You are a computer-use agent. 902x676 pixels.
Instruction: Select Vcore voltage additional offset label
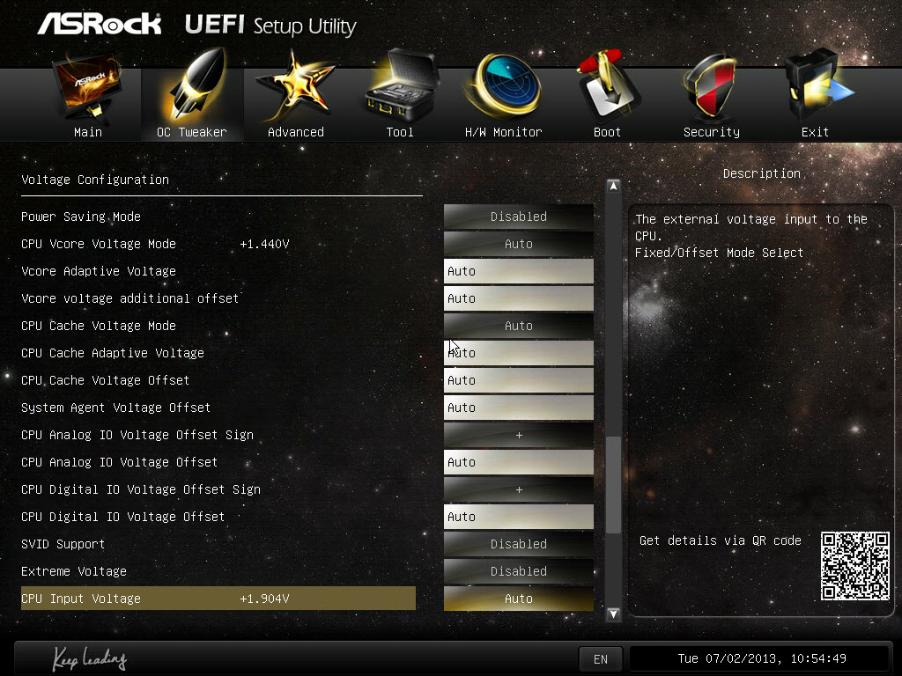click(x=130, y=299)
